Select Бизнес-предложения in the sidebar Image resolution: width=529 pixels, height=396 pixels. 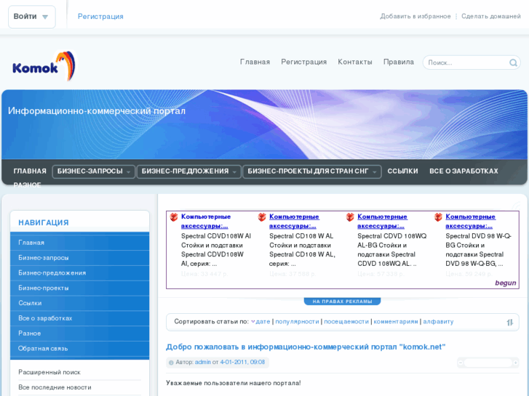[x=79, y=273]
